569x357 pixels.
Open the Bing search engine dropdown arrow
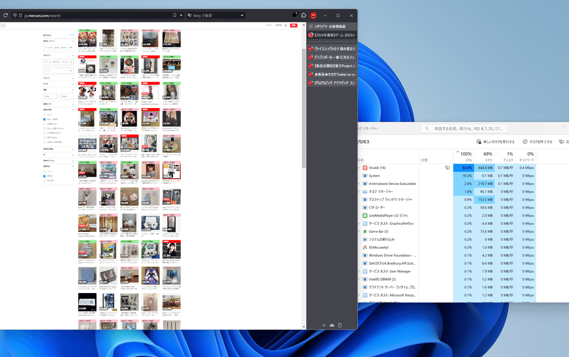point(242,15)
